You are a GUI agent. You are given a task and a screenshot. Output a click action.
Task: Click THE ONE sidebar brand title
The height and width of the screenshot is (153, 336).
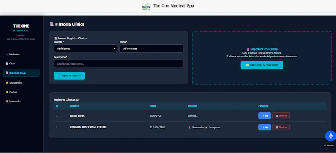(x=21, y=26)
